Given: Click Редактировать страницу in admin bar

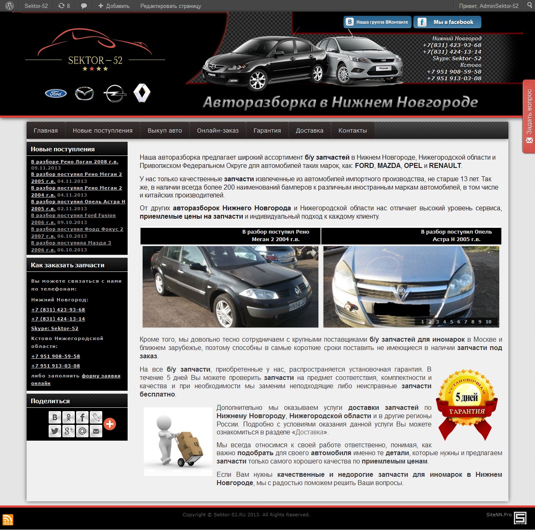Looking at the screenshot, I should (171, 6).
